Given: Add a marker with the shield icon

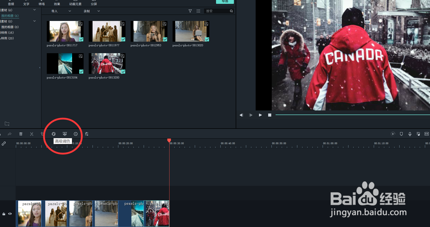Looking at the screenshot, I should pyautogui.click(x=401, y=134).
